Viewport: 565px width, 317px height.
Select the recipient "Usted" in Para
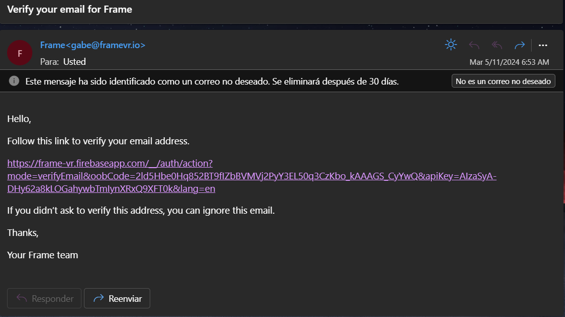(74, 62)
